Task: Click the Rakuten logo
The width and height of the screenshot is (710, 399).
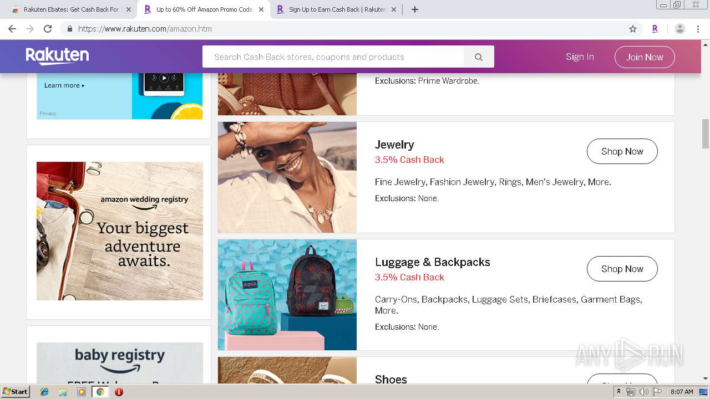Action: [x=57, y=56]
